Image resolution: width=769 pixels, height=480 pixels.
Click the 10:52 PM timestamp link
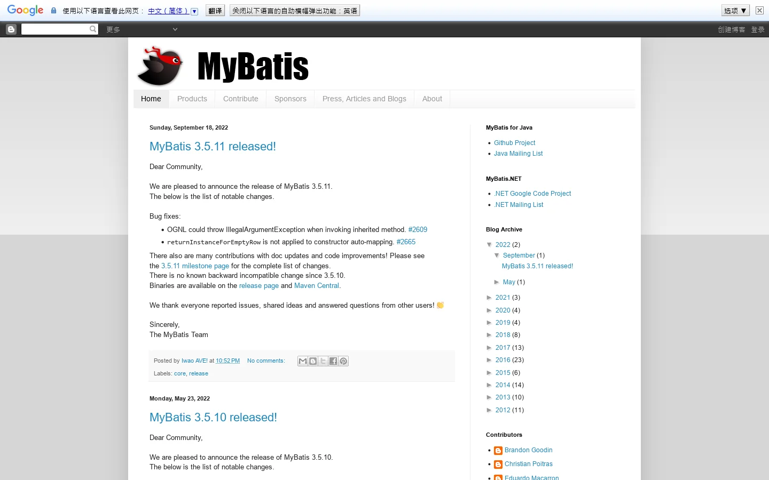point(227,361)
